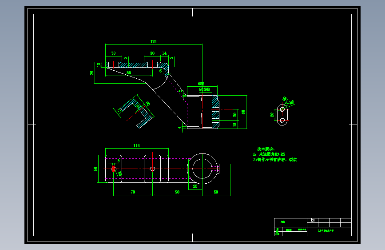Image resolution: width=385 pixels, height=250 pixels.
Task: Select the 114 dimension above the plan view
Action: coord(136,145)
